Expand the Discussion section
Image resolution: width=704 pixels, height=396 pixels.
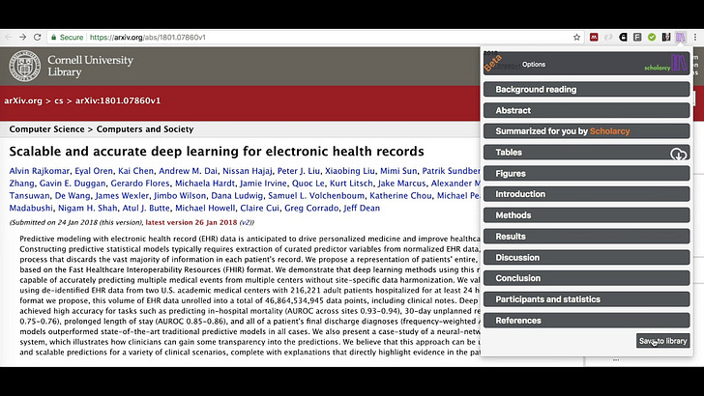[x=586, y=257]
